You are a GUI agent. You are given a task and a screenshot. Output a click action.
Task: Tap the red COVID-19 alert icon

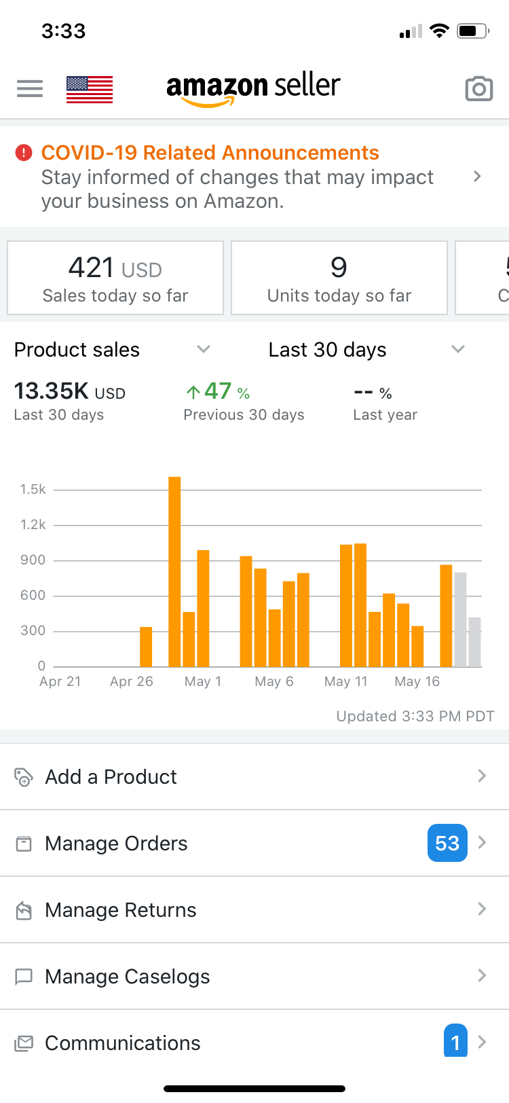pos(24,153)
